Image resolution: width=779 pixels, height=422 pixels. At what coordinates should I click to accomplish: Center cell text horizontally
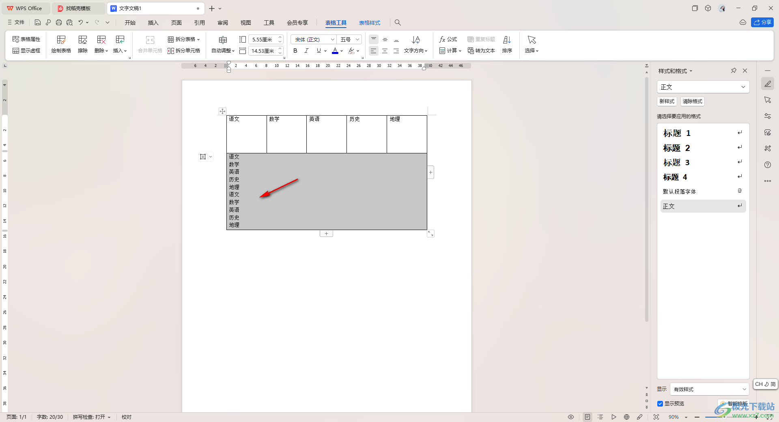(x=385, y=51)
